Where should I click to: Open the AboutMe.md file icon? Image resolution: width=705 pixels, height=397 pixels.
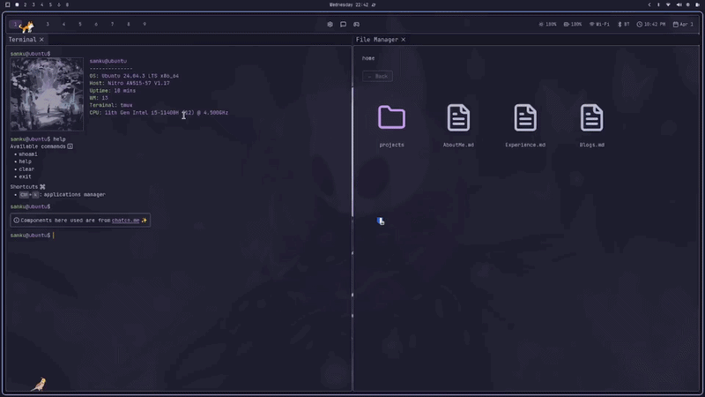coord(458,117)
